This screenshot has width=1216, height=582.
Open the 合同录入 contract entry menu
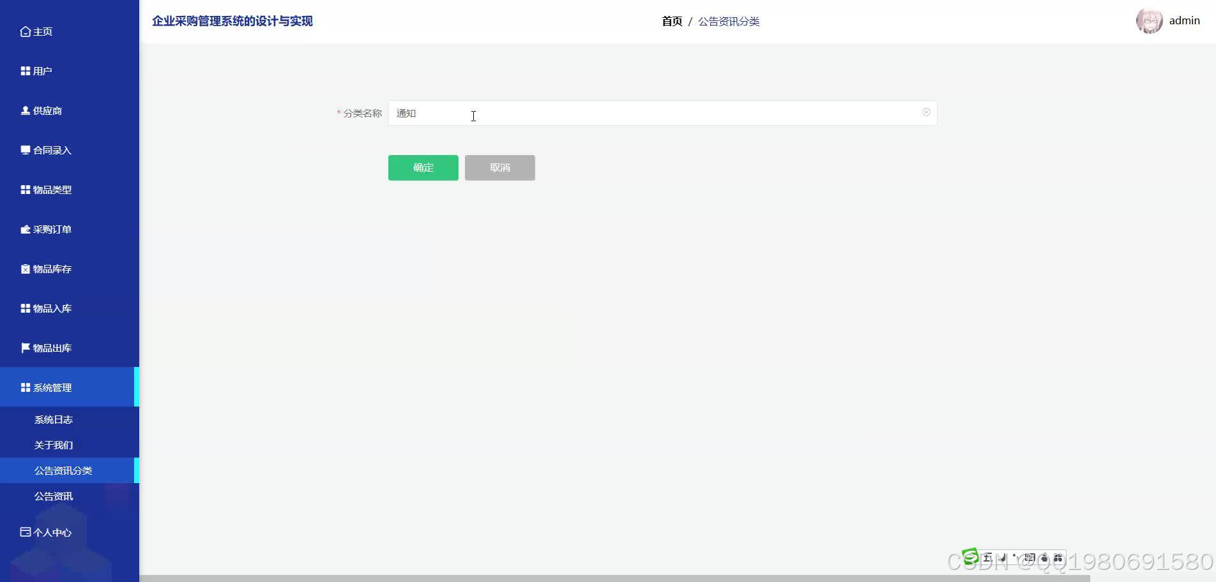point(46,150)
